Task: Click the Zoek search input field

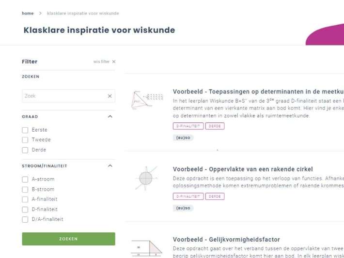Action: click(x=63, y=96)
